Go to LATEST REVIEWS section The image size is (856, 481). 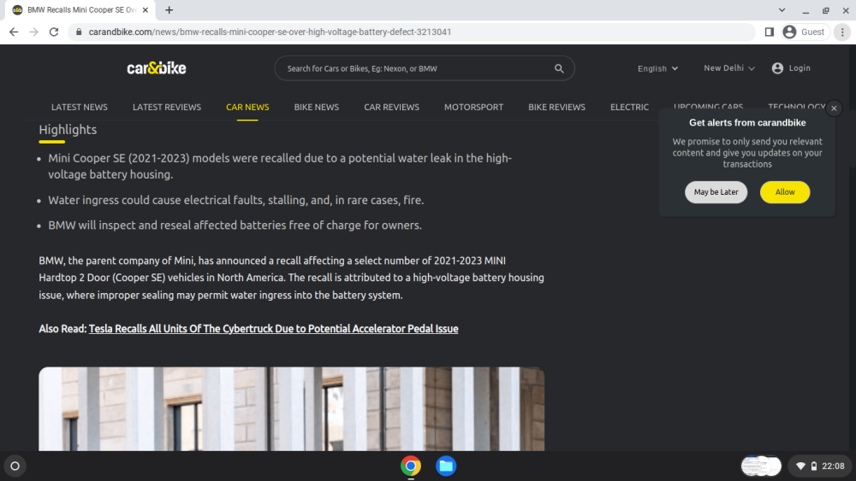[167, 108]
